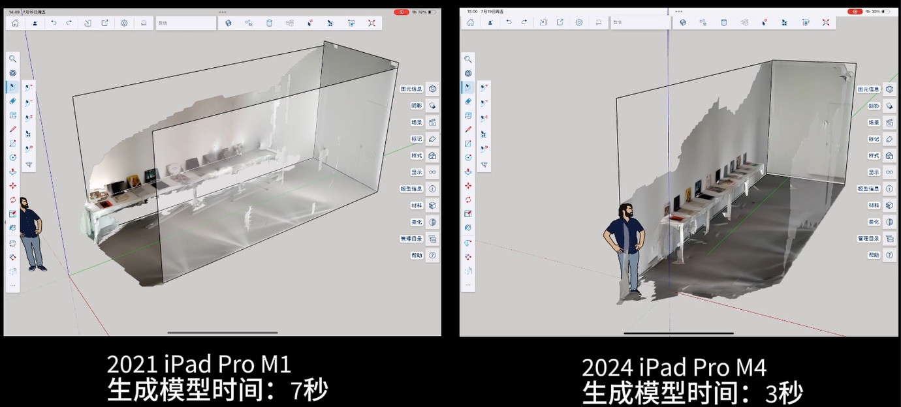This screenshot has height=407, width=901.
Task: Focus the 数值 measurement field on M4 screen
Action: point(640,22)
